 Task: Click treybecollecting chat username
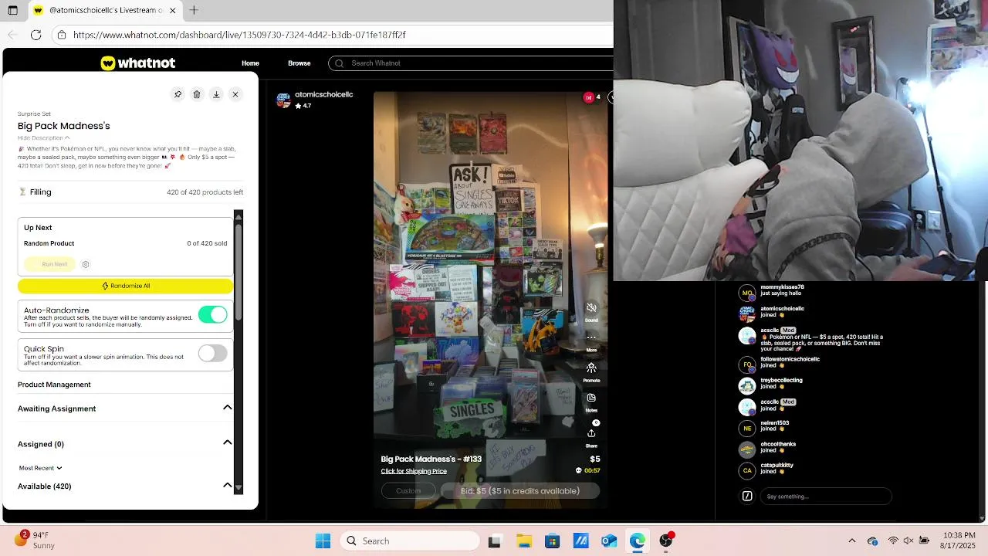coord(781,380)
